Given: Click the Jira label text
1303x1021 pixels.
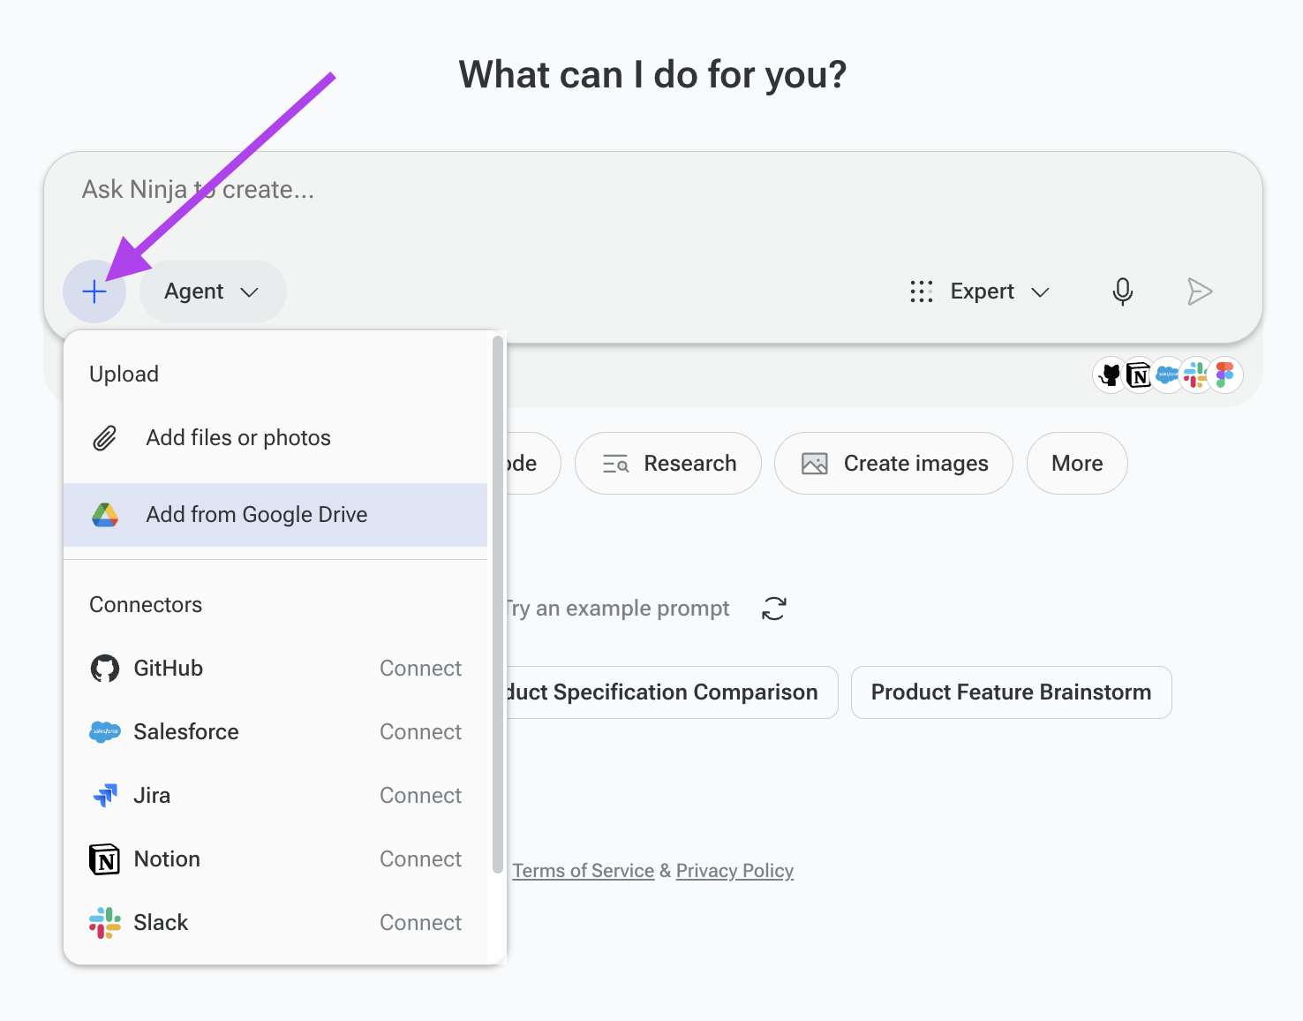Looking at the screenshot, I should 152,796.
